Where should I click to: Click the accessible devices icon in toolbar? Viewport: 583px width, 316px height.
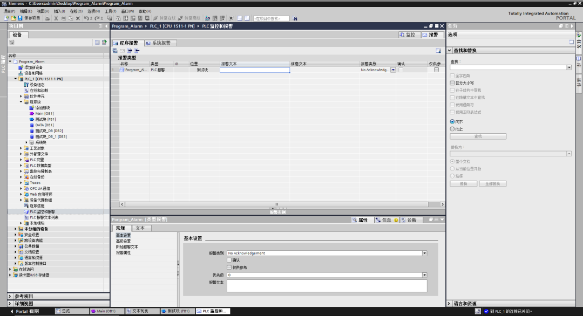click(x=207, y=18)
